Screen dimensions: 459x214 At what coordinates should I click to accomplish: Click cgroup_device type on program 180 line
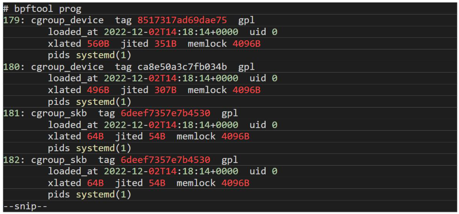(67, 67)
